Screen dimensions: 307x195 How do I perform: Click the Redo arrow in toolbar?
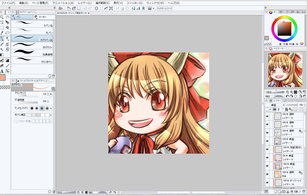click(90, 8)
